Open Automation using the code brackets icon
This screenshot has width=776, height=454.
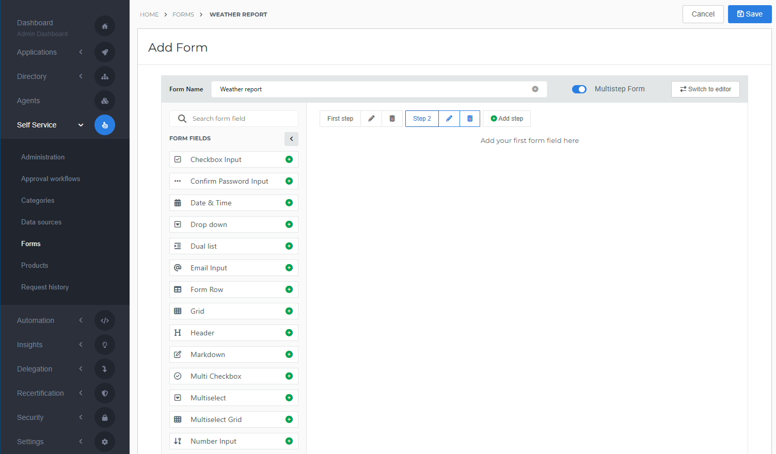pyautogui.click(x=104, y=320)
